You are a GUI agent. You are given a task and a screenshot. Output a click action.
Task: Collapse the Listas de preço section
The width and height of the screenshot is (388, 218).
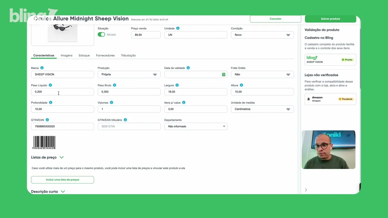[x=62, y=157]
